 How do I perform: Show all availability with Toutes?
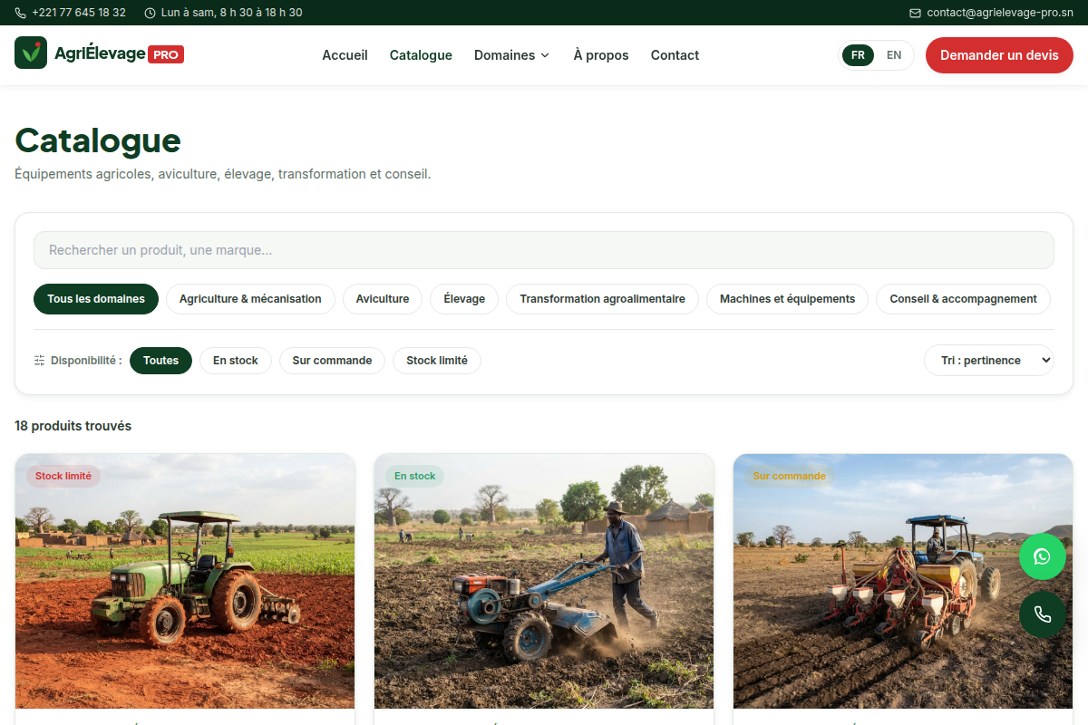160,361
